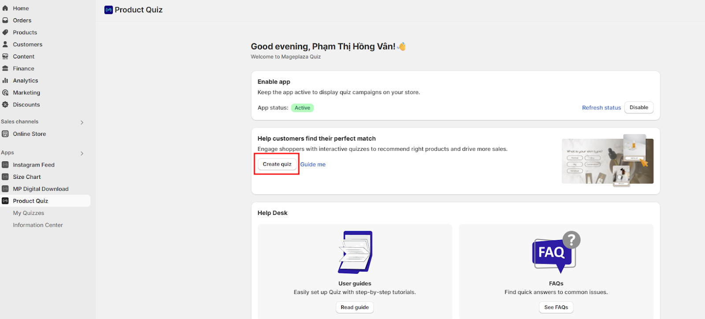Open Analytics via bar chart icon
This screenshot has width=705, height=319.
pos(5,80)
